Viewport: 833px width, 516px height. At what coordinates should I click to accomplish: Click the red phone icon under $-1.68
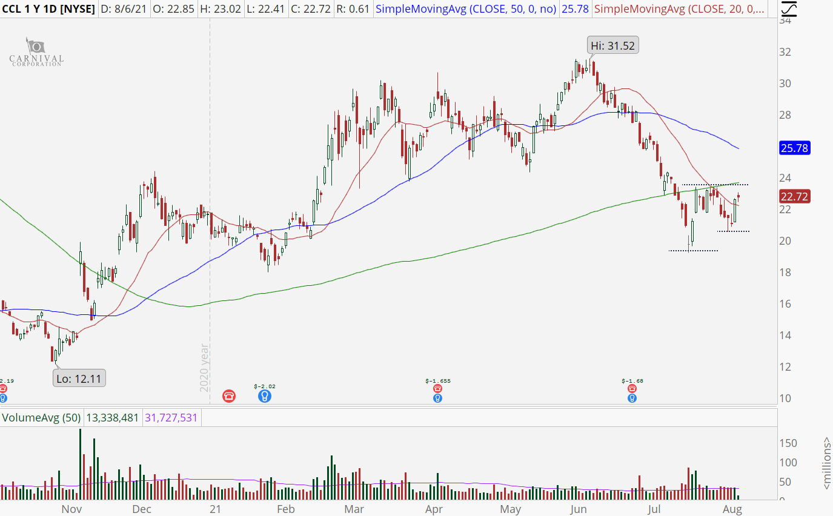pos(632,389)
